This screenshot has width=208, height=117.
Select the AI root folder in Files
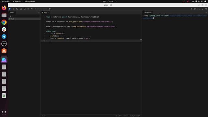(x=10, y=16)
